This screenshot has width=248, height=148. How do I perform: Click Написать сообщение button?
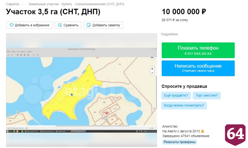198,68
